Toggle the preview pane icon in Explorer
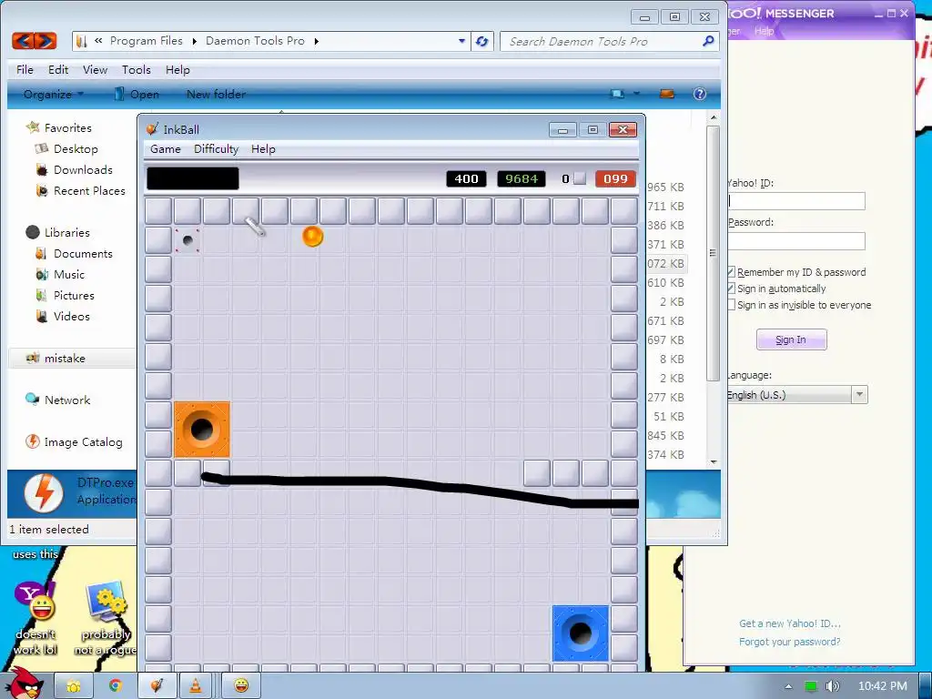The height and width of the screenshot is (699, 932). [x=667, y=94]
